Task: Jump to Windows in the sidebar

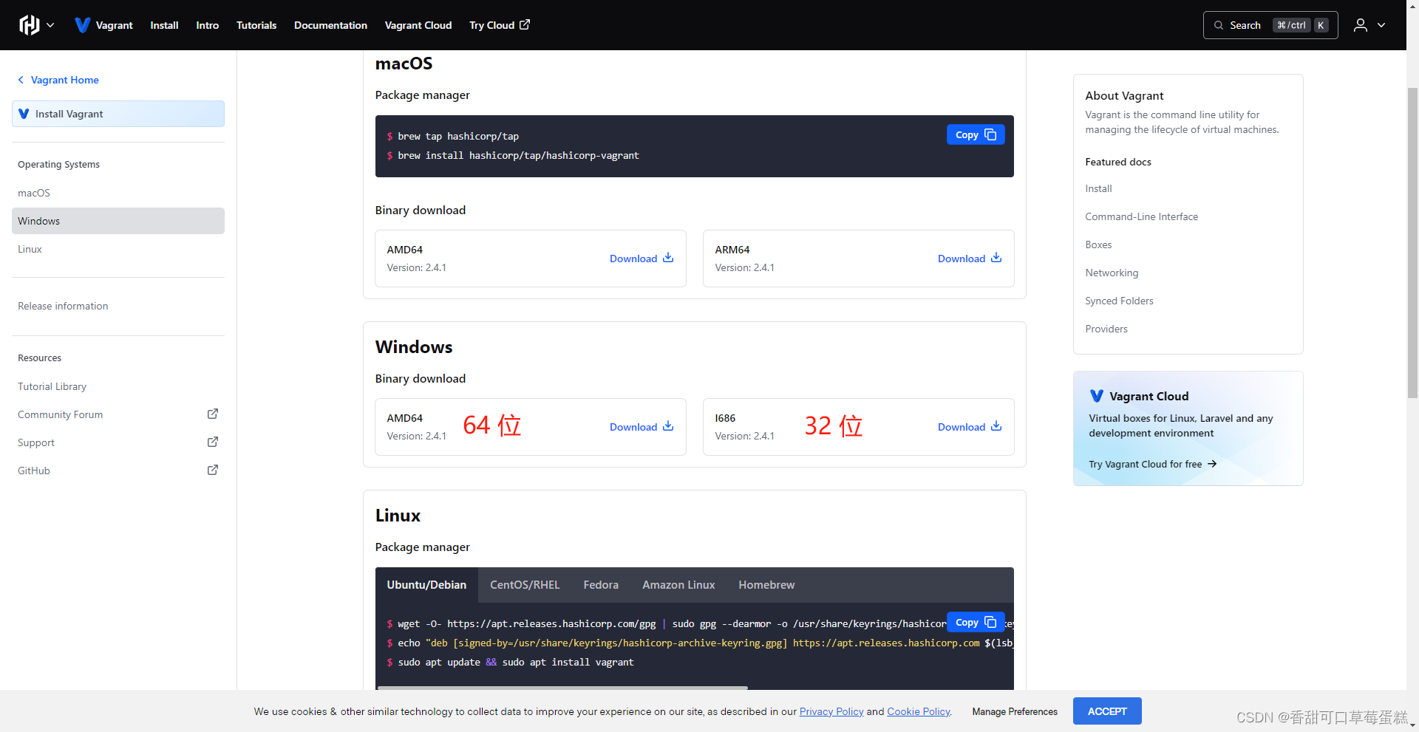Action: coord(118,221)
